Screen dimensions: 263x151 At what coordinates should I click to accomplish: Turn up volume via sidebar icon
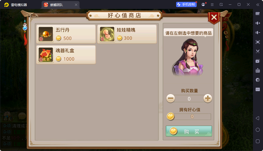(258, 23)
